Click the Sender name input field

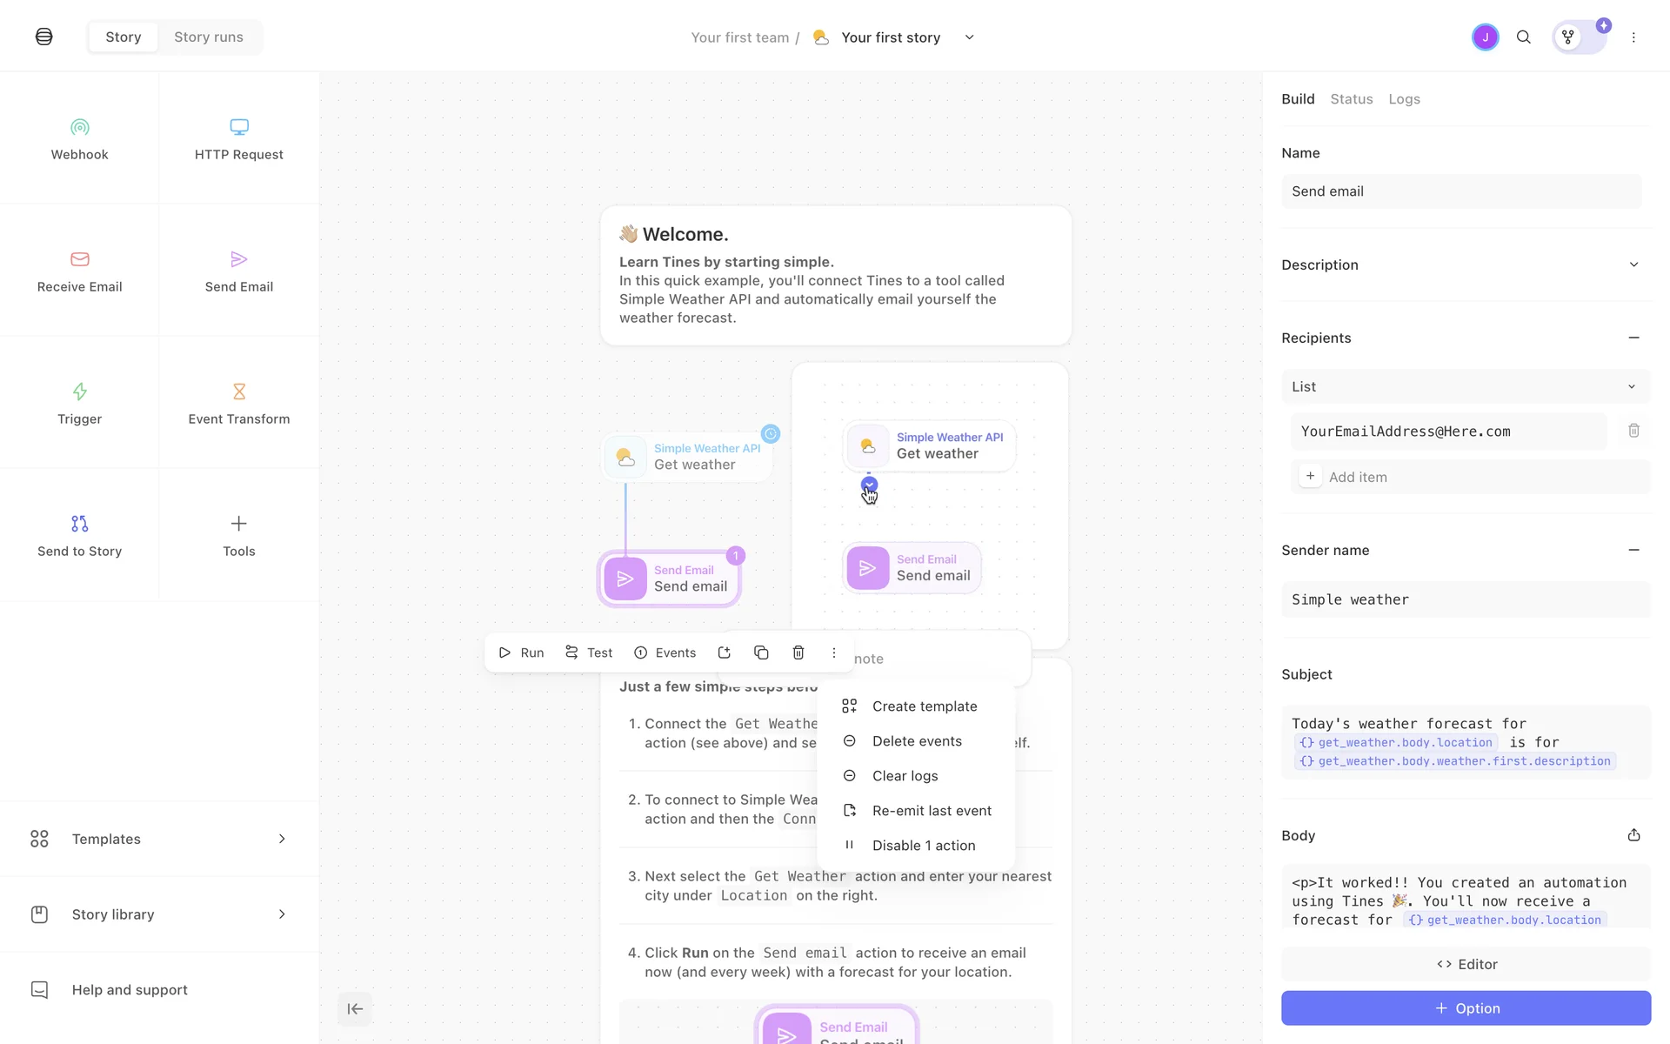click(x=1465, y=599)
